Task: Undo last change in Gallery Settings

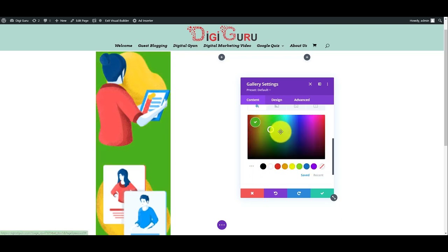Action: tap(275, 193)
